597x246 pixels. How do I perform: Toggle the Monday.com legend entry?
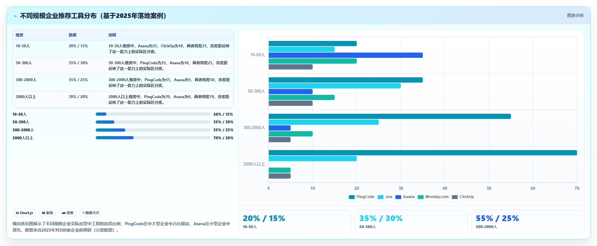[x=433, y=197]
